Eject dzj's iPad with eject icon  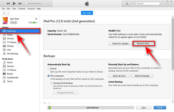pos(36,19)
